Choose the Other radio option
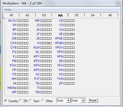Image resolution: width=123 pixels, height=107 pixels. 43,101
